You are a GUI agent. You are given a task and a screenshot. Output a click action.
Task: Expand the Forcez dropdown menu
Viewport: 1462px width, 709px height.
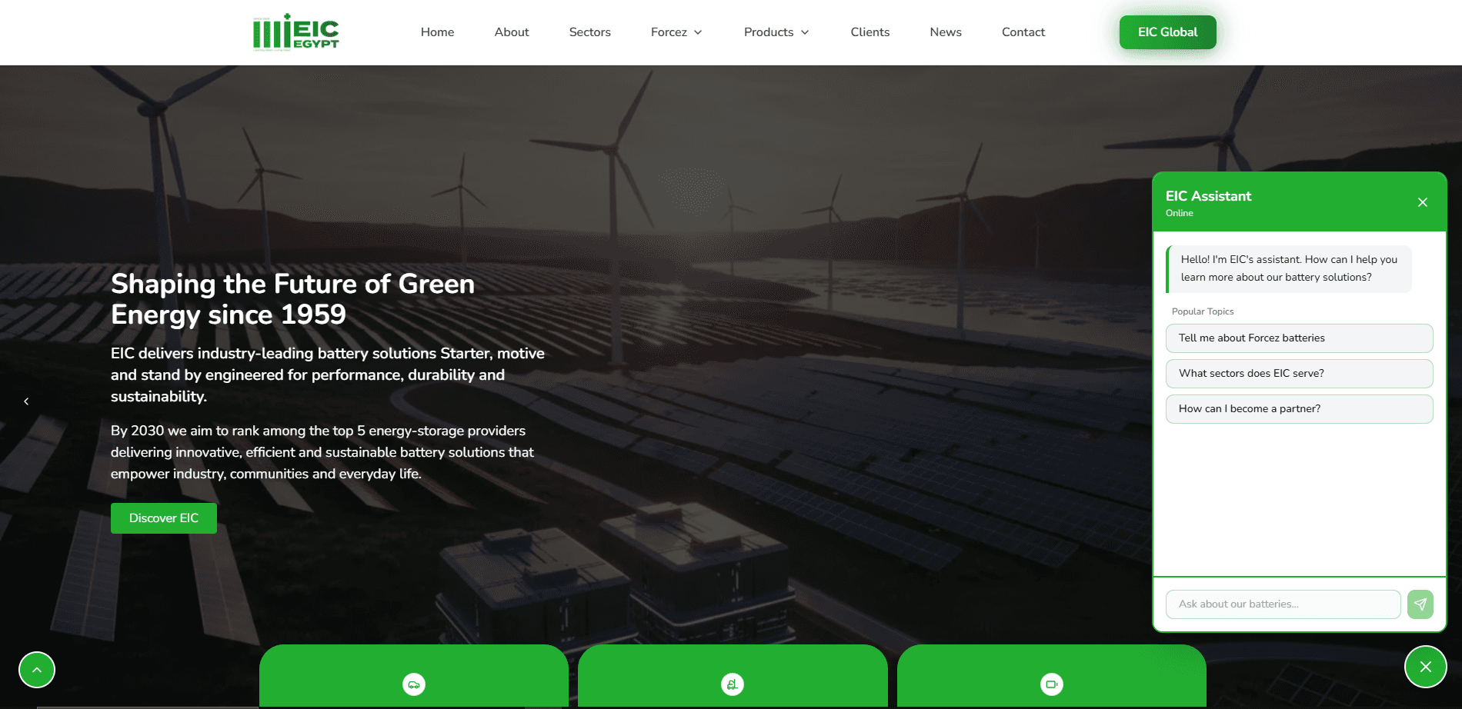tap(676, 32)
